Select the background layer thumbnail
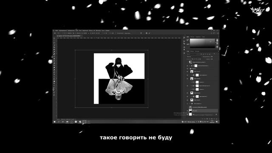 point(190,114)
